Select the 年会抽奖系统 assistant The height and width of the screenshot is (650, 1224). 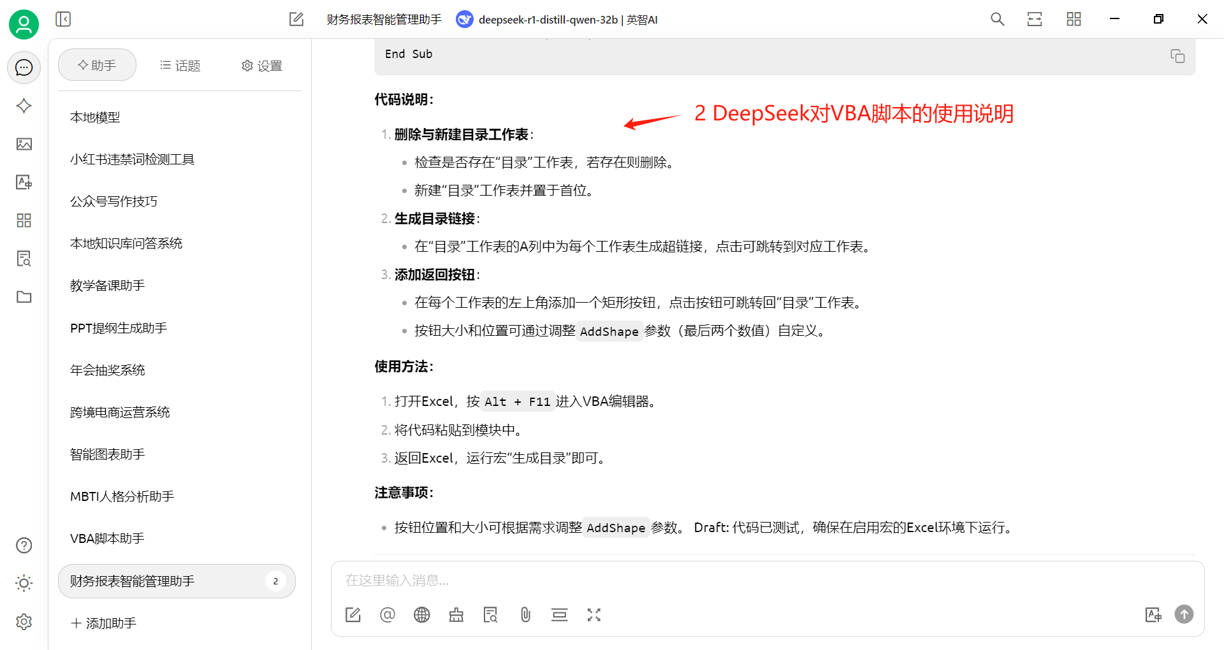click(177, 370)
